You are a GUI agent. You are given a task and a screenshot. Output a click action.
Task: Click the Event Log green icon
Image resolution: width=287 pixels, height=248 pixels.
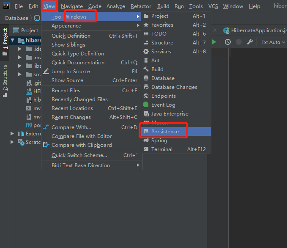tap(146, 105)
